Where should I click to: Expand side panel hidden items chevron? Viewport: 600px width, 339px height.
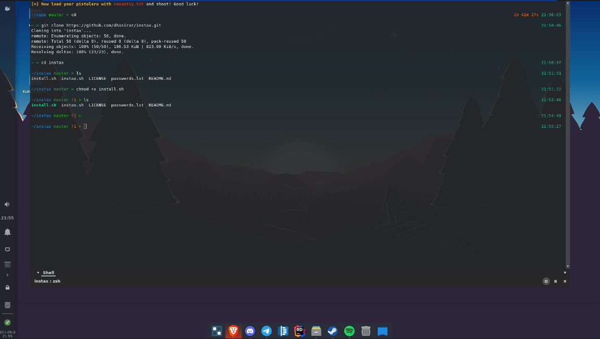pos(7,275)
